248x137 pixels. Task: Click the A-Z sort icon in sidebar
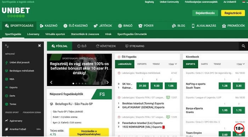point(7,46)
